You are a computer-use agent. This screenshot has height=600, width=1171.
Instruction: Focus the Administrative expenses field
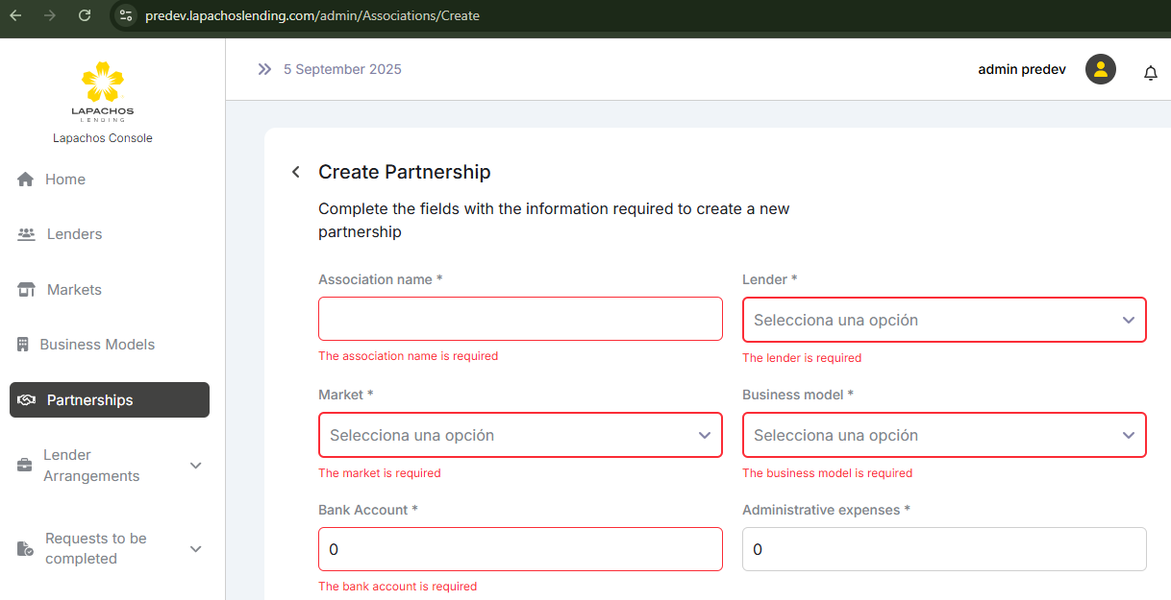pos(943,549)
